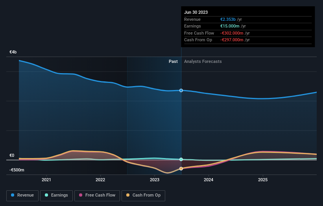Toggle the Earnings legend series
The width and height of the screenshot is (323, 206).
(56, 195)
